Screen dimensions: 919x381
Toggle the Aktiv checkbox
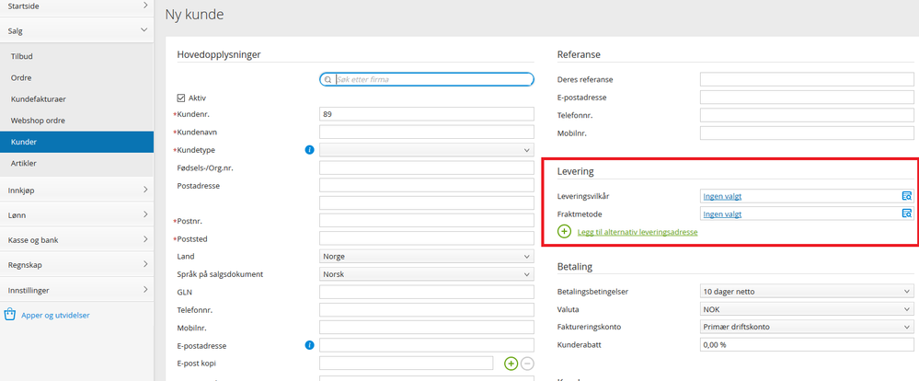(x=181, y=98)
